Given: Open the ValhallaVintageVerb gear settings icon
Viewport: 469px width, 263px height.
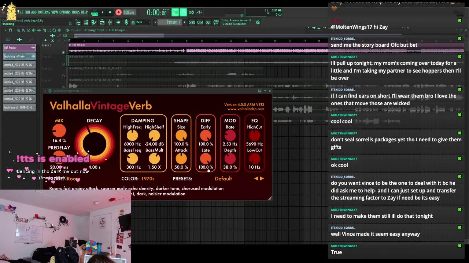Looking at the screenshot, I should tap(50, 91).
